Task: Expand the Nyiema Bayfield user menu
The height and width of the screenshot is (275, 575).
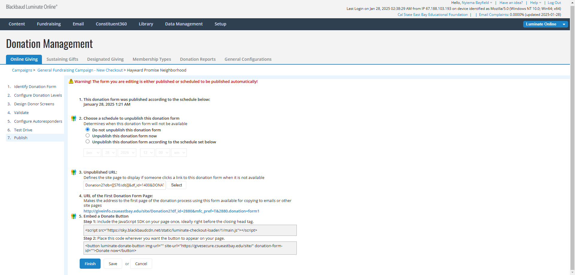Action: (x=477, y=3)
